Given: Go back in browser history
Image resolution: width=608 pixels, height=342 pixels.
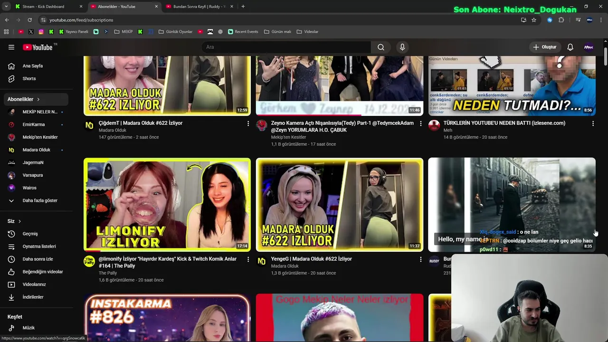Looking at the screenshot, I should click(7, 20).
